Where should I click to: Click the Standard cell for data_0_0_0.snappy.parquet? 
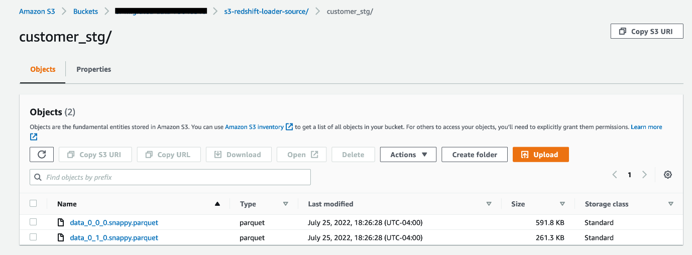599,222
